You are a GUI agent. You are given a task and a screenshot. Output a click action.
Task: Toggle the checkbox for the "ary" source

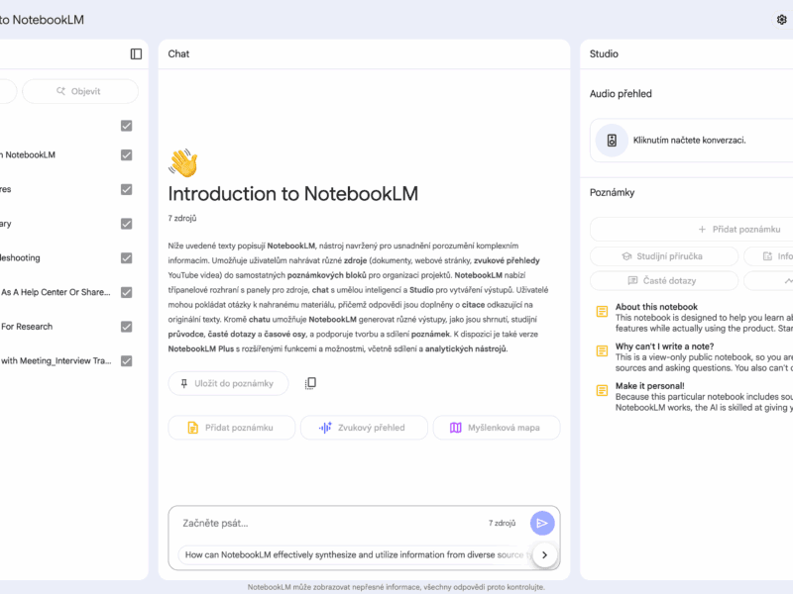coord(127,224)
